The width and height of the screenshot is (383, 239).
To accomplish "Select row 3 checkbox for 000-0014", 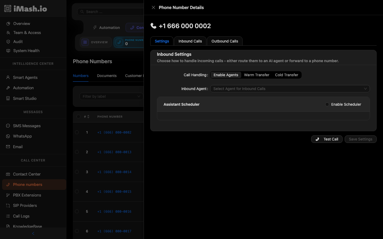I will (x=77, y=172).
